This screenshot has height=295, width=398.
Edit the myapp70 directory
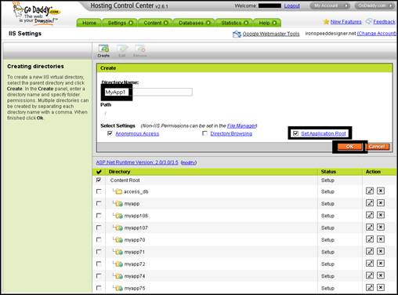coord(370,239)
